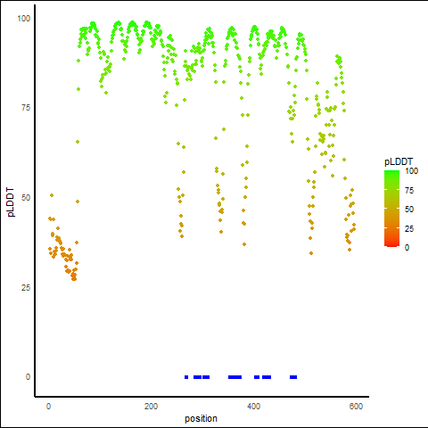Click the legend label 100

pos(411,171)
